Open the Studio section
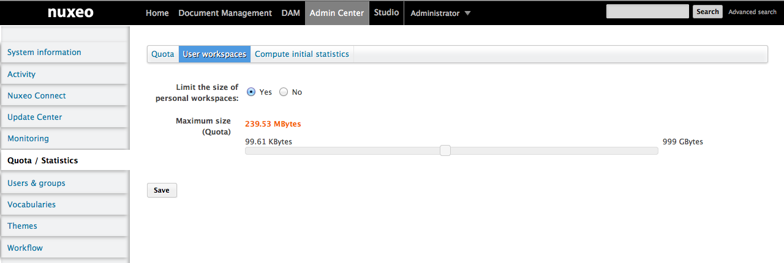This screenshot has height=263, width=784. [386, 12]
